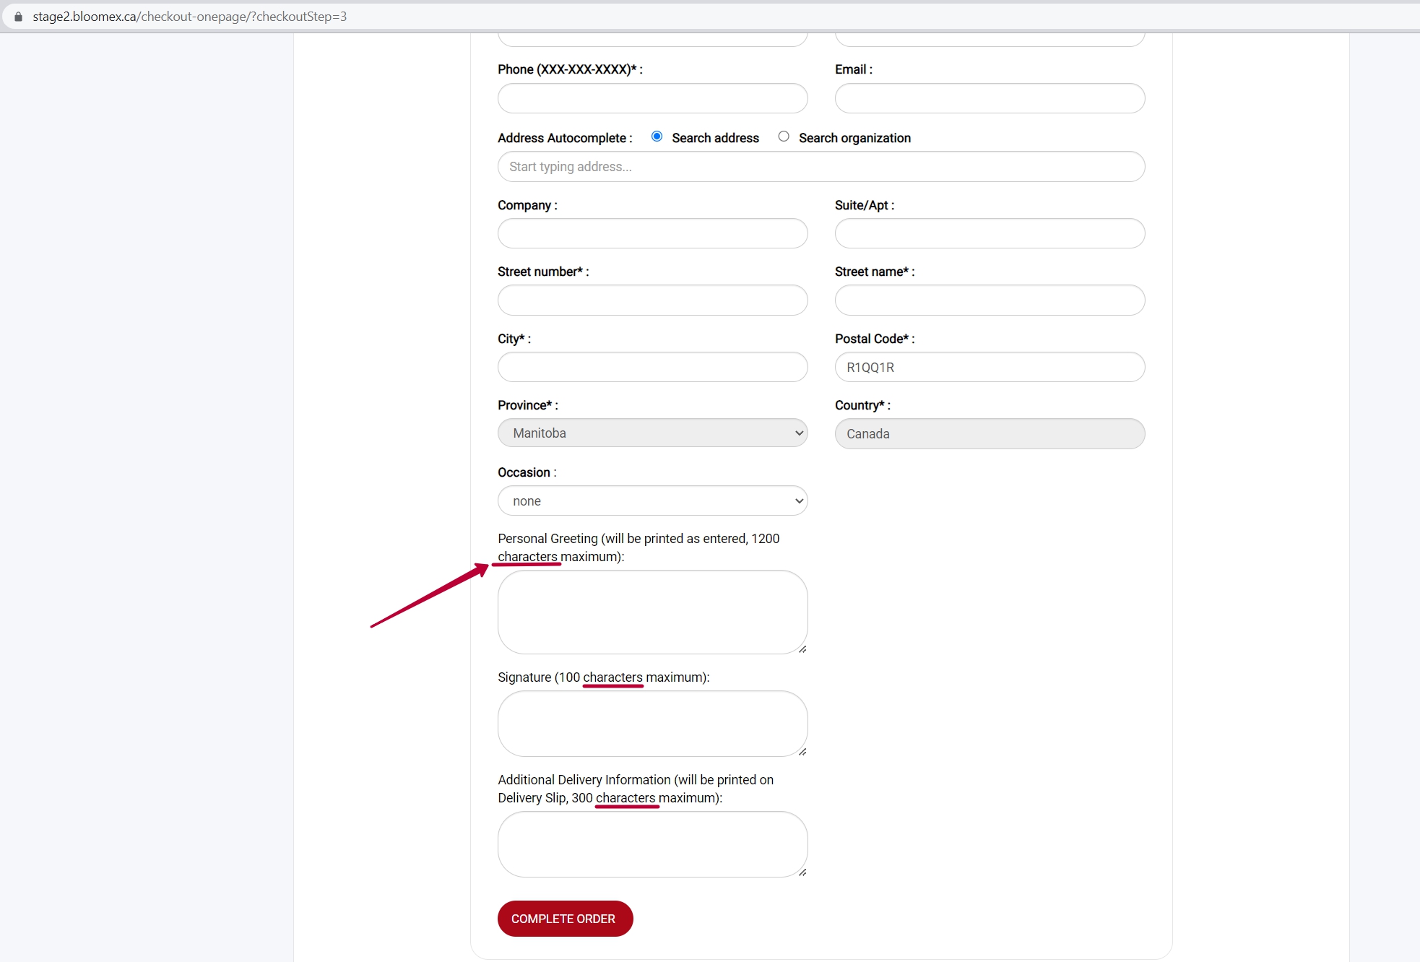Screen dimensions: 1420x962
Task: Click the Signature textarea resize handle
Action: [802, 751]
